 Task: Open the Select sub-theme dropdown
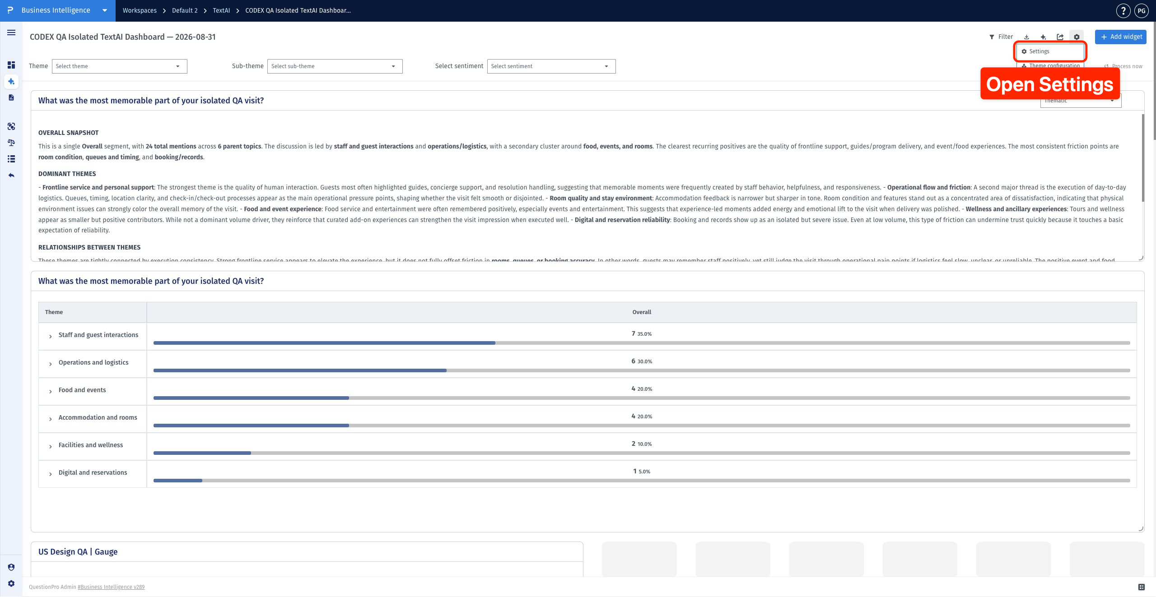pyautogui.click(x=335, y=66)
